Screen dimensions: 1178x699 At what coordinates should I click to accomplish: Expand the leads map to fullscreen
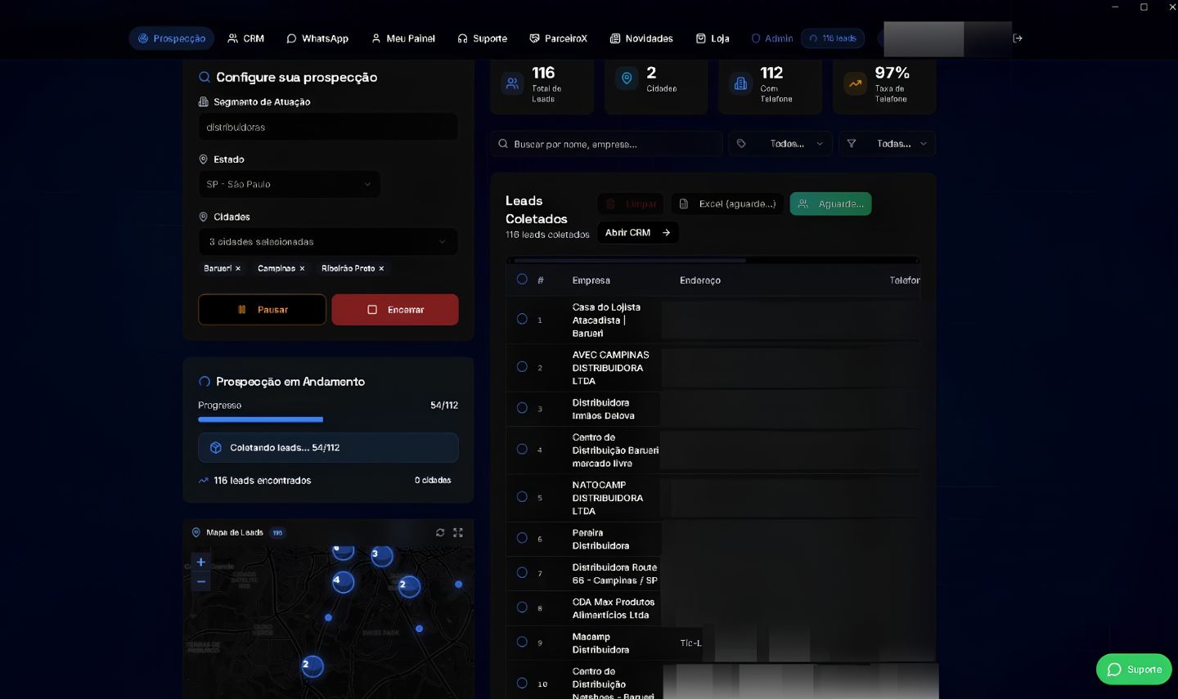pyautogui.click(x=458, y=532)
